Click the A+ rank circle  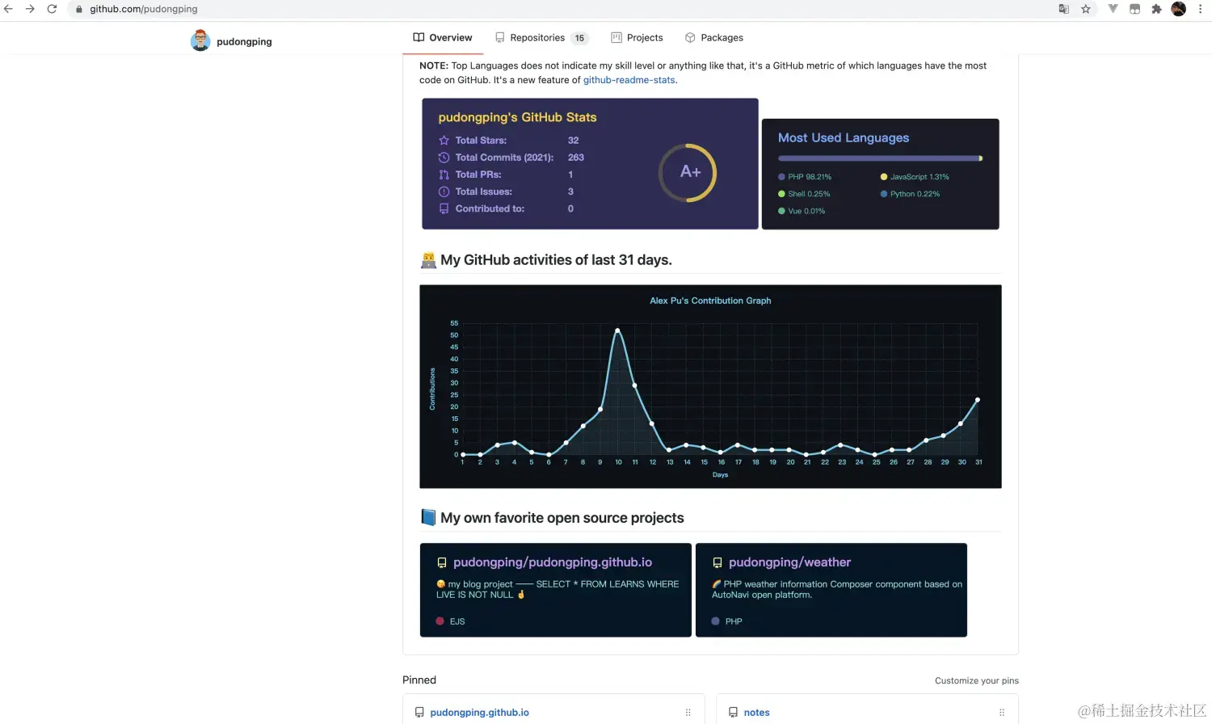point(688,172)
